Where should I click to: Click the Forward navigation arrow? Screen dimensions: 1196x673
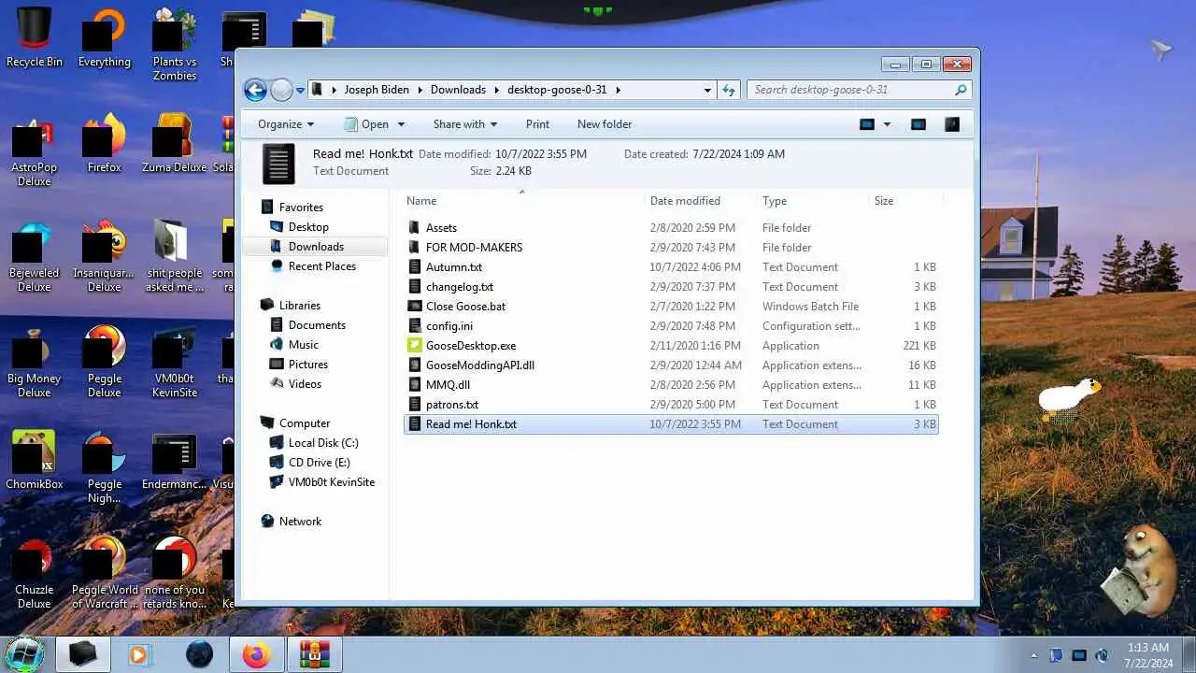281,90
